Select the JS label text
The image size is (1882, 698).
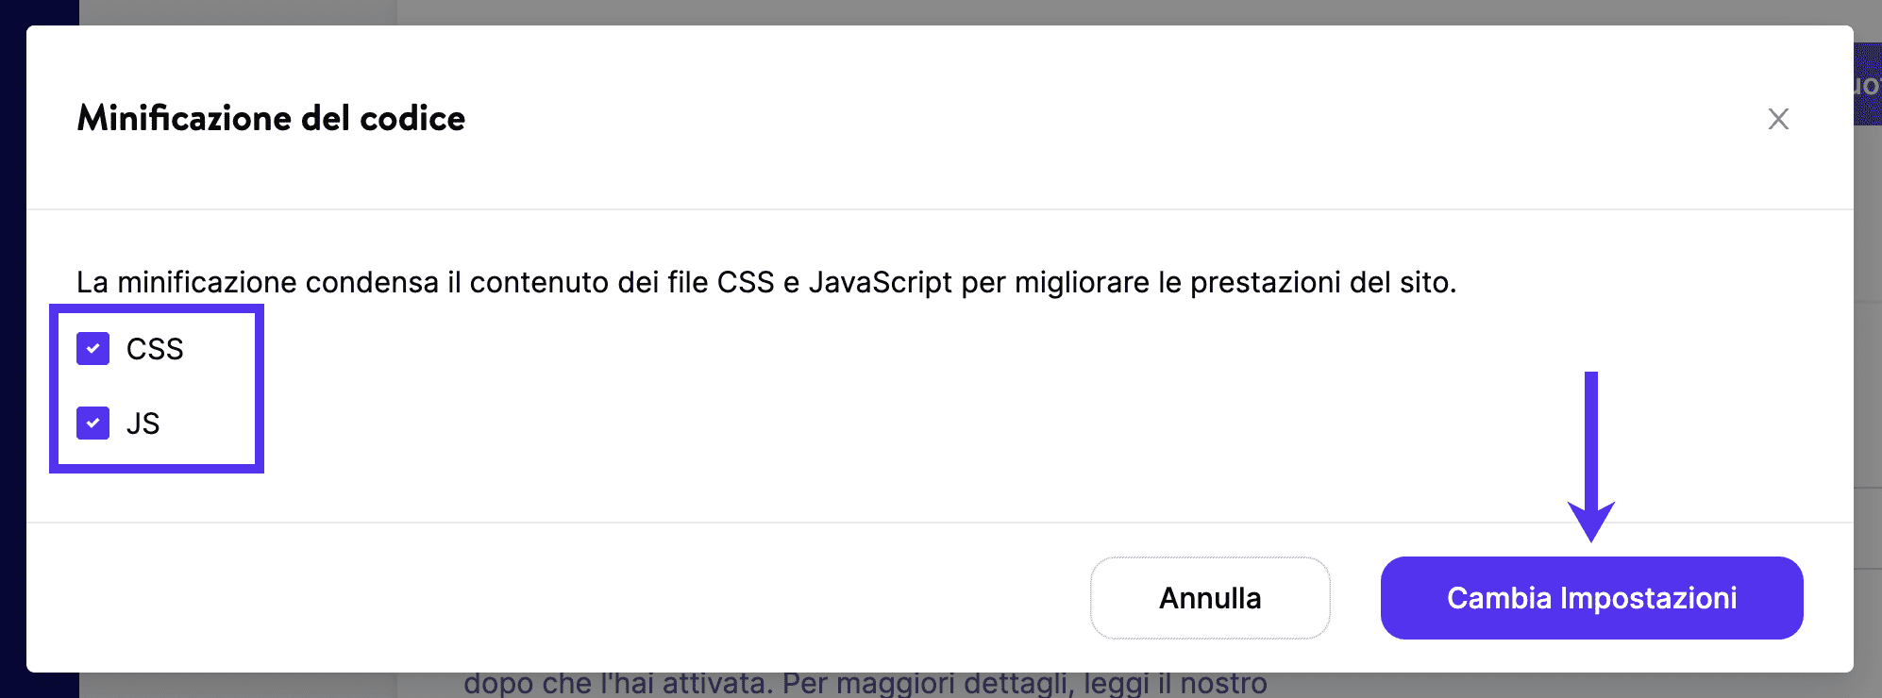point(143,424)
